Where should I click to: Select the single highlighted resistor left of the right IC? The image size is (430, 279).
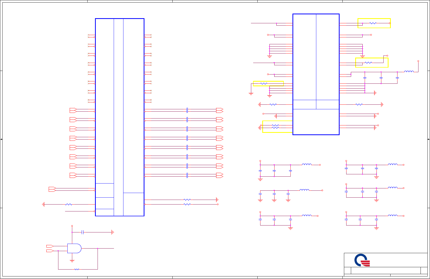click(264, 84)
